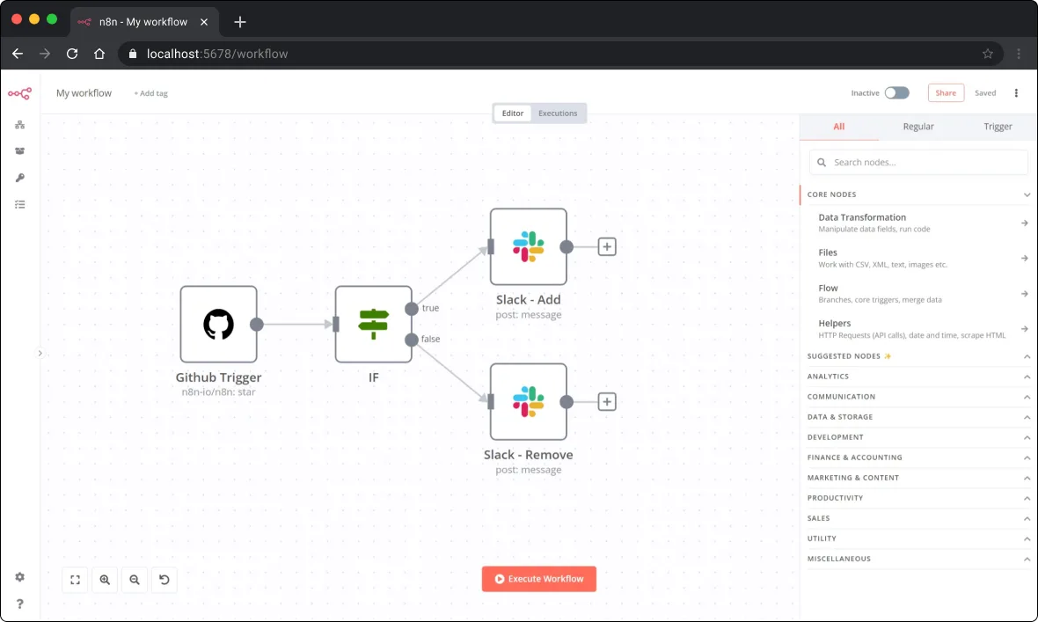Open the Executions list icon in sidebar
The height and width of the screenshot is (622, 1038).
19,204
